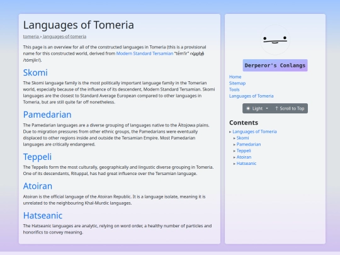Screen dimensions: 340x255
Task: Go to the Home navigation link
Action: (235, 77)
